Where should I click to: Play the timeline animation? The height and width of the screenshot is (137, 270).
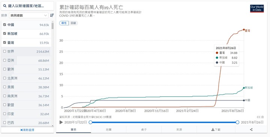coord(61,122)
